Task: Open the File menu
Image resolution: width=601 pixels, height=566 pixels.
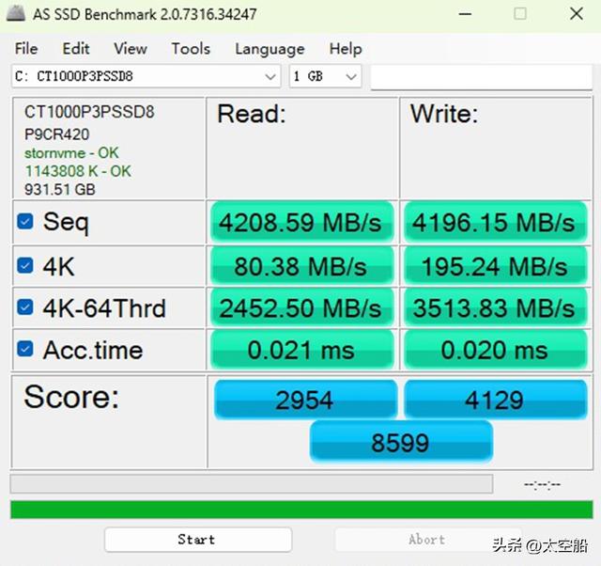Action: pos(26,49)
